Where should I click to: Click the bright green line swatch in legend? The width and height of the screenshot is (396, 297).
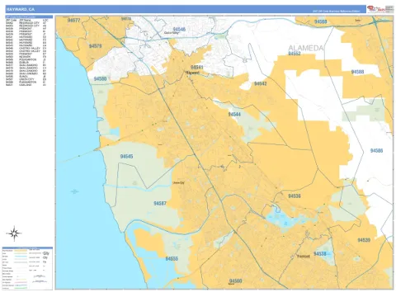[21, 288]
